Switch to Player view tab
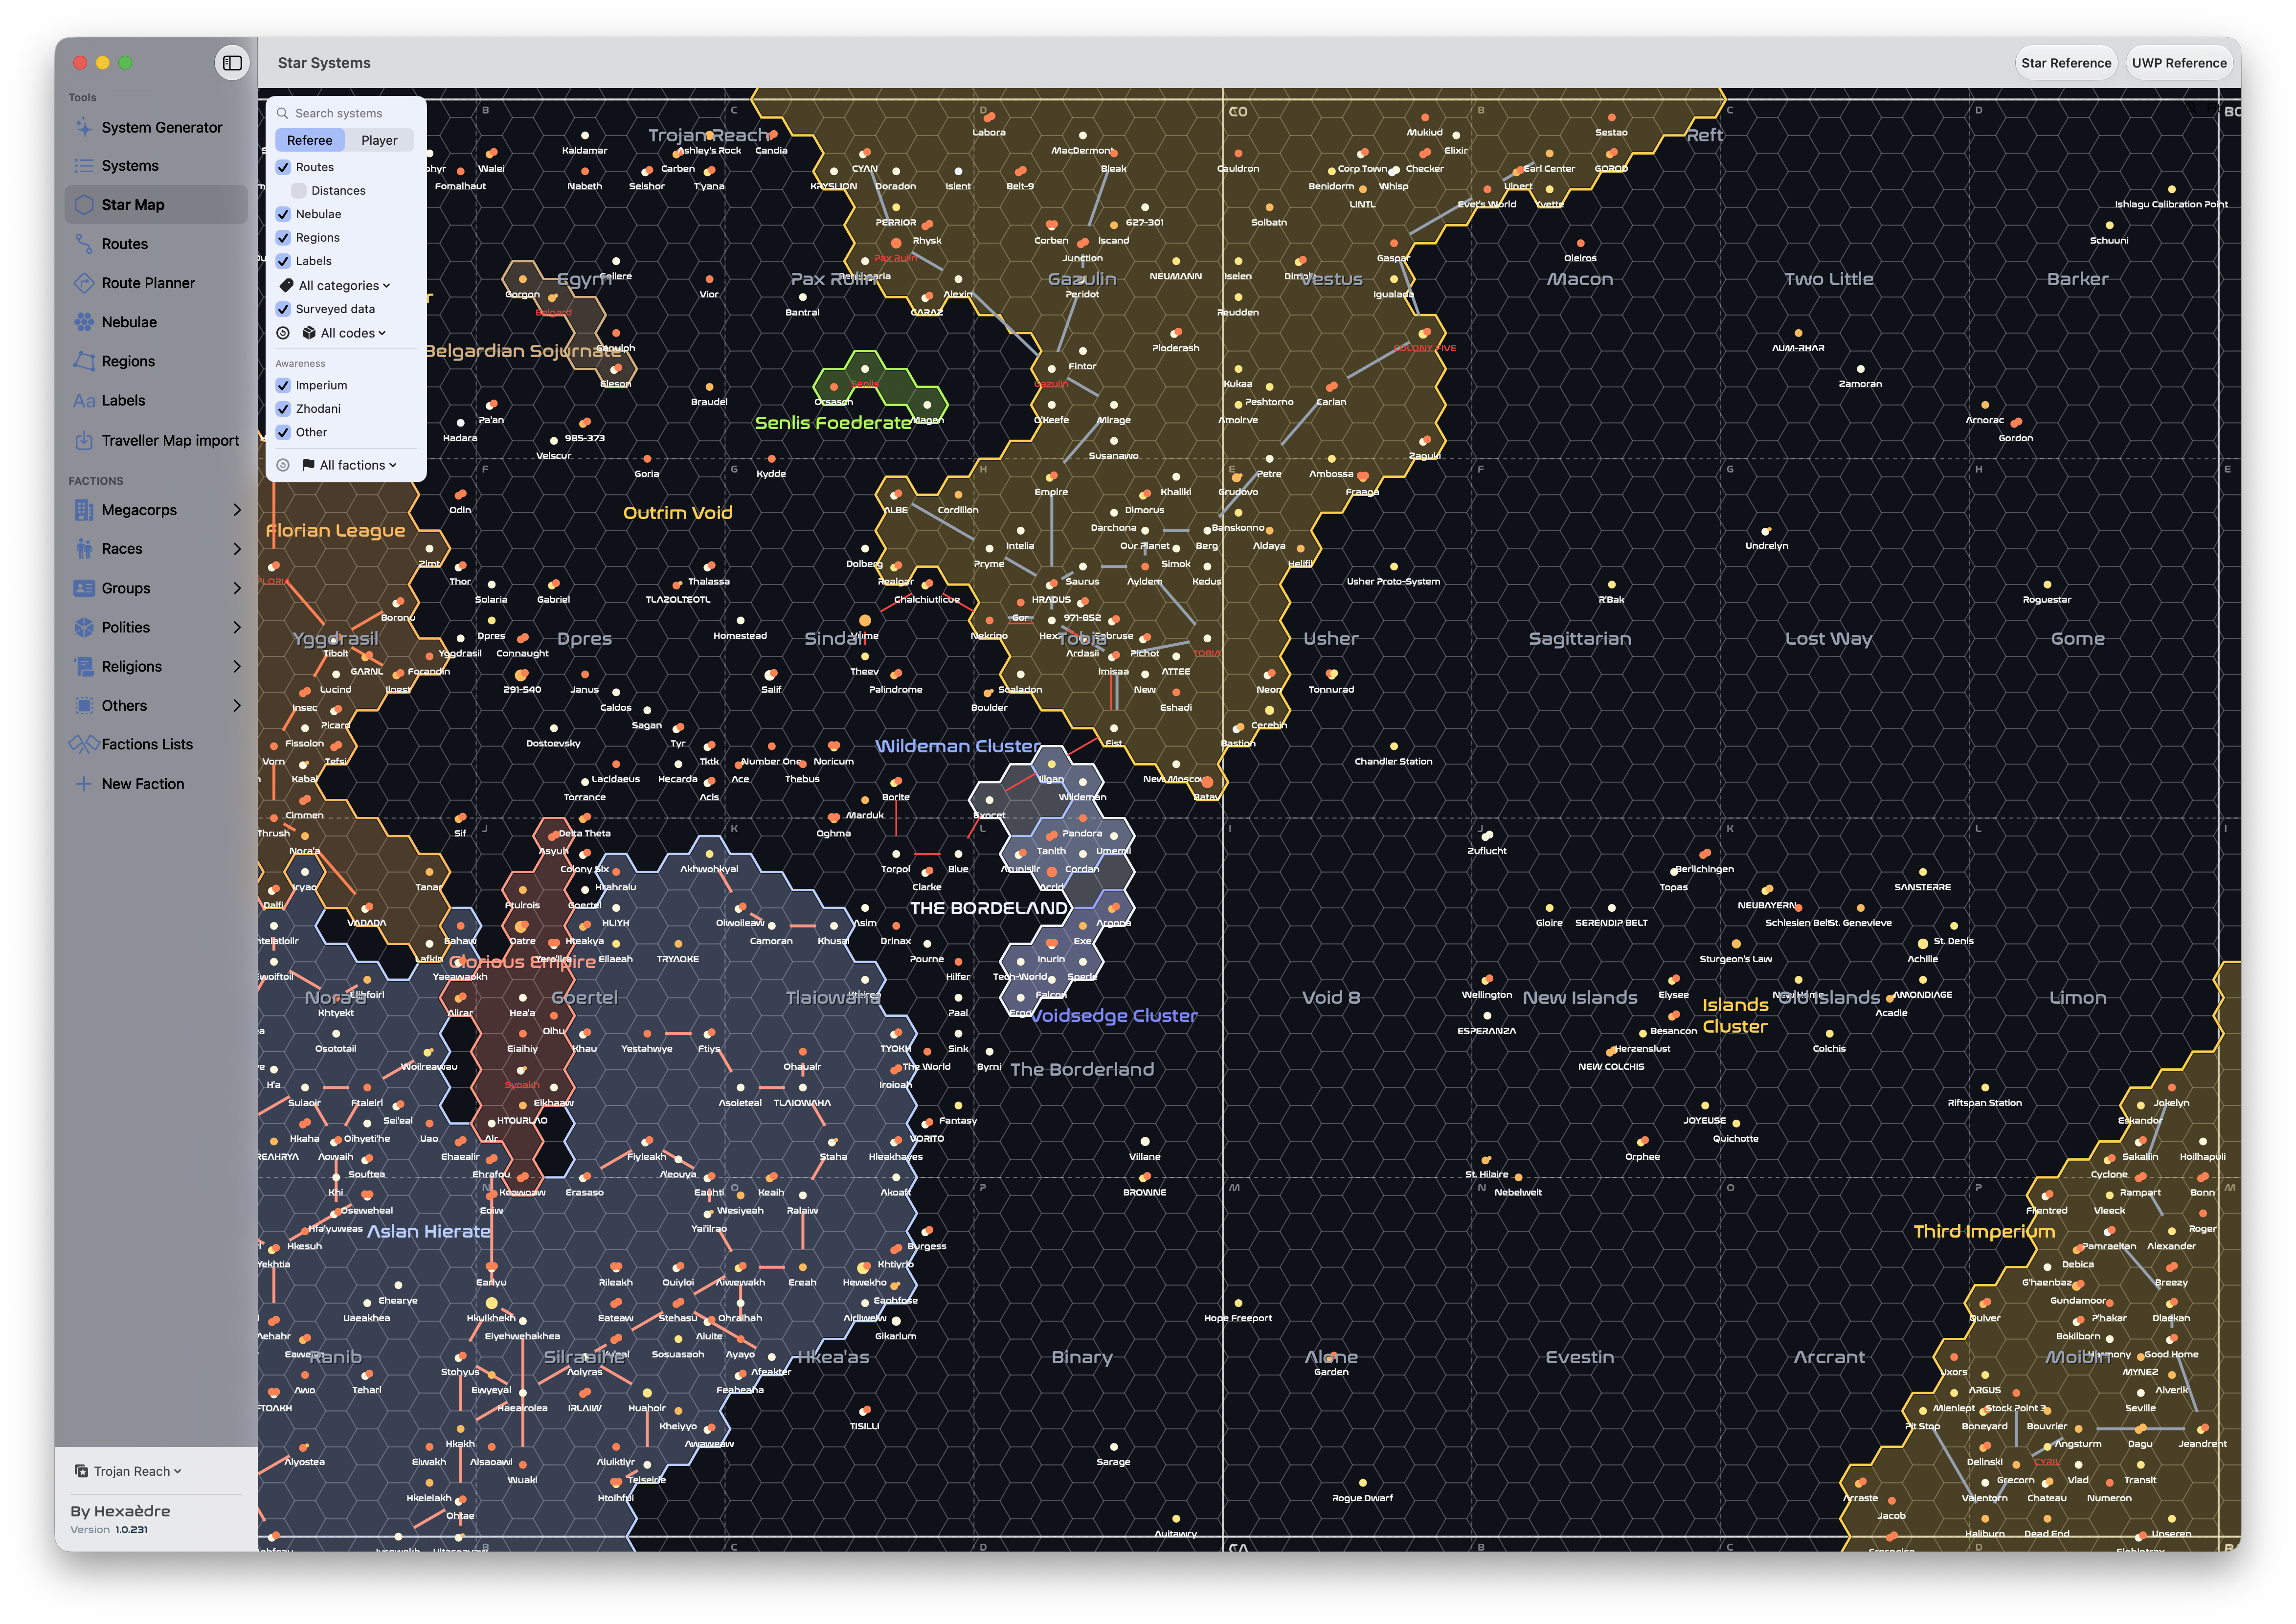The width and height of the screenshot is (2296, 1624). [379, 140]
